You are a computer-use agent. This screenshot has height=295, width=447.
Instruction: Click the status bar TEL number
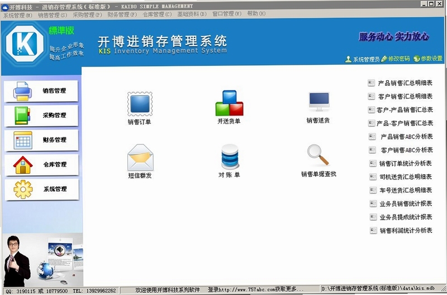(x=94, y=291)
